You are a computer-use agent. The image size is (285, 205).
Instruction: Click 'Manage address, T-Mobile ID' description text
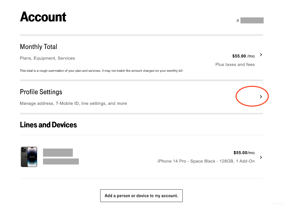pyautogui.click(x=73, y=104)
